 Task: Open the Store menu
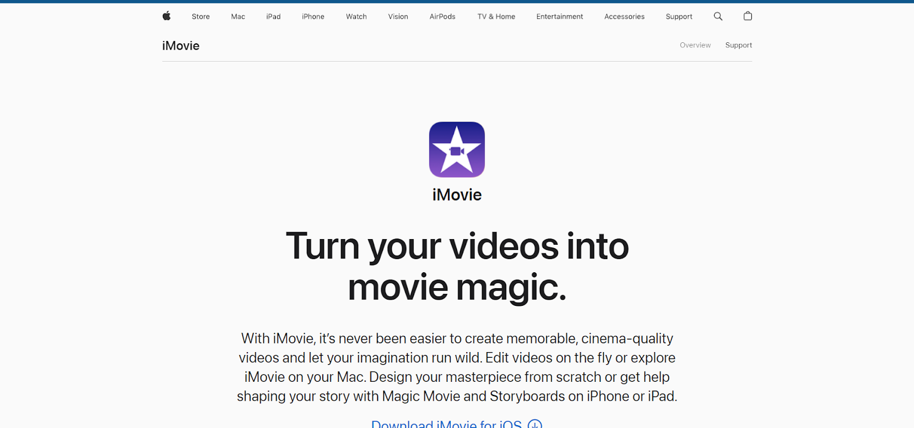tap(201, 17)
